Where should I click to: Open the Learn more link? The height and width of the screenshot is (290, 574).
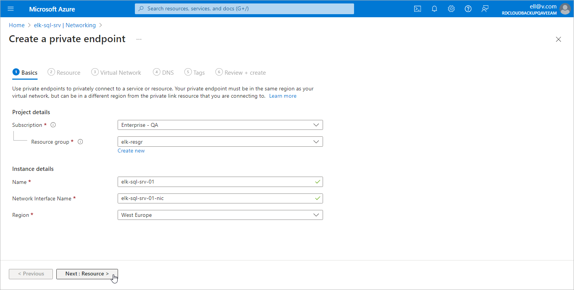coord(283,96)
